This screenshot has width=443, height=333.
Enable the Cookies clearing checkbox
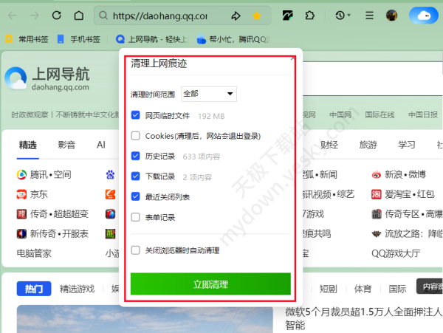[x=135, y=136]
